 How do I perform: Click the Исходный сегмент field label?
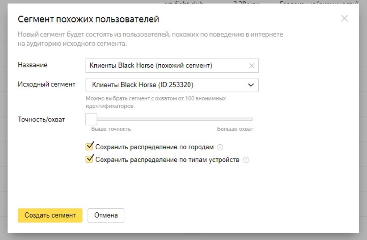point(47,84)
